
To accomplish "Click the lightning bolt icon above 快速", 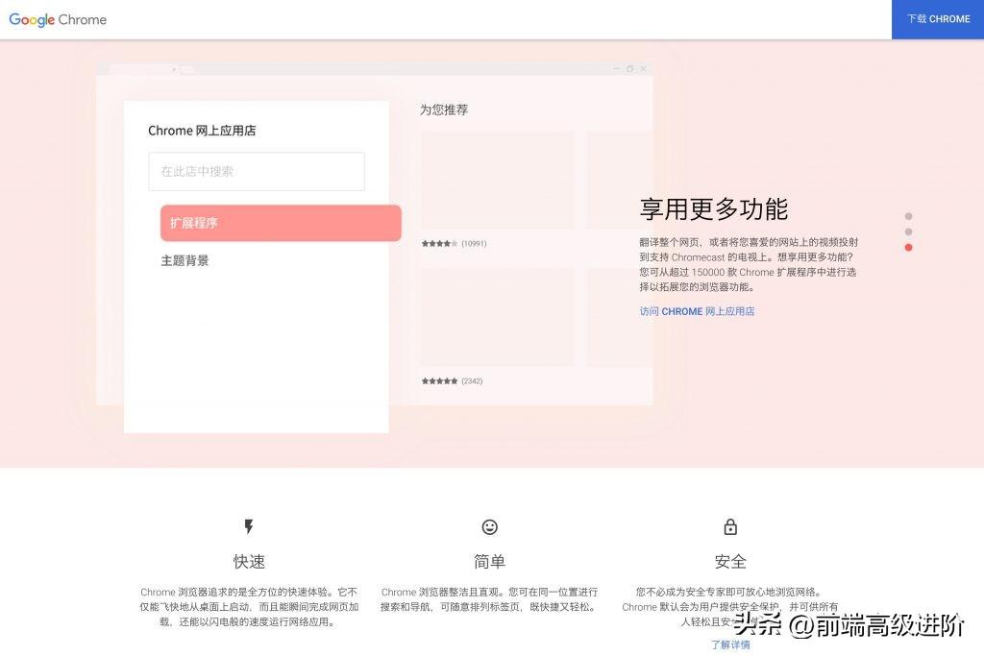I will [249, 526].
